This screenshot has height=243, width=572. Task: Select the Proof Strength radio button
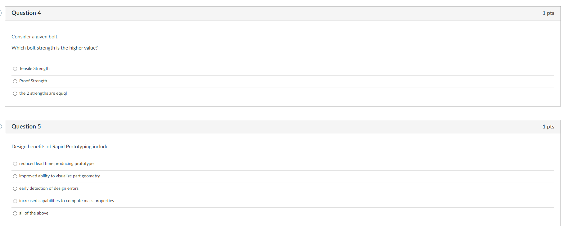pyautogui.click(x=15, y=81)
